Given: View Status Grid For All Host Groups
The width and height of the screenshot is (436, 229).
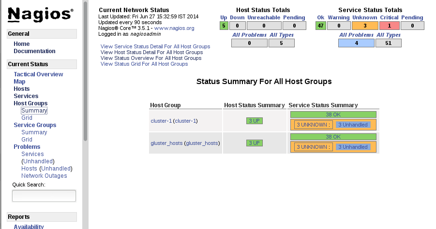Looking at the screenshot, I should (x=144, y=64).
